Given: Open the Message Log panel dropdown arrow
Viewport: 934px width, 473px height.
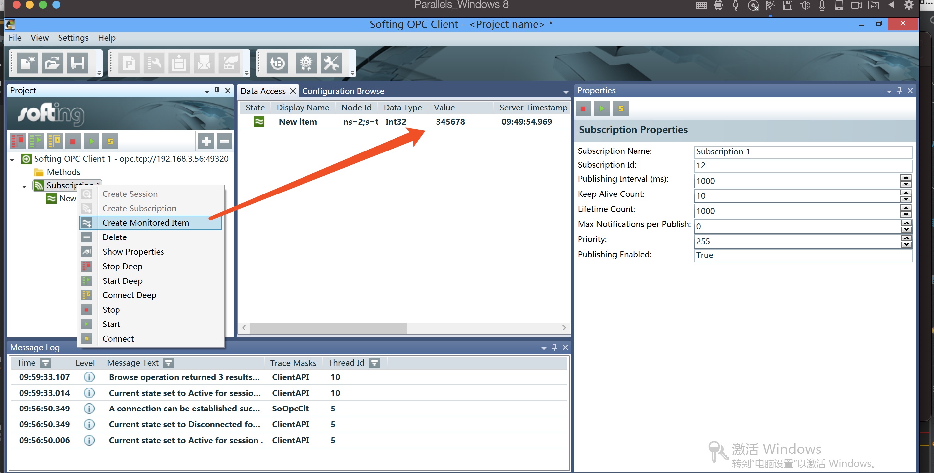Looking at the screenshot, I should pos(544,348).
